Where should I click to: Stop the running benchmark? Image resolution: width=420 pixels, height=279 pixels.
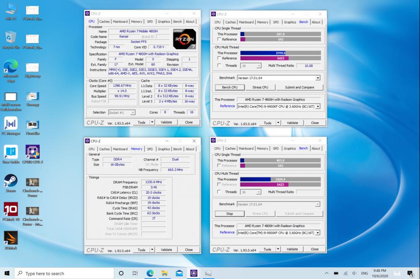pos(230,214)
